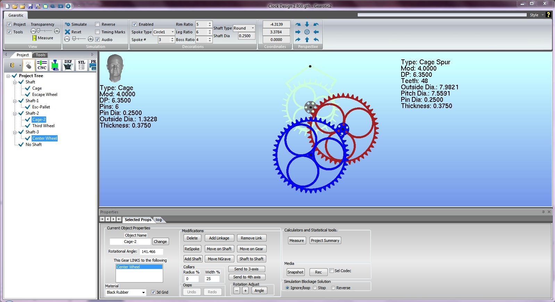Toggle the Reverse simulation checkbox
Image resolution: width=555 pixels, height=302 pixels.
pos(98,24)
